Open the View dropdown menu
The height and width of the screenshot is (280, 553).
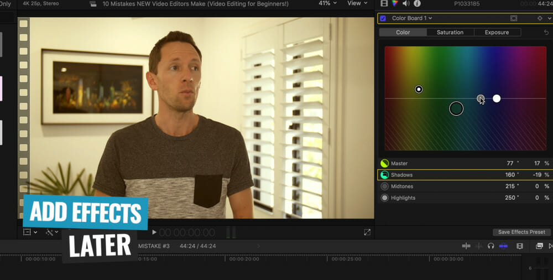[x=357, y=3]
